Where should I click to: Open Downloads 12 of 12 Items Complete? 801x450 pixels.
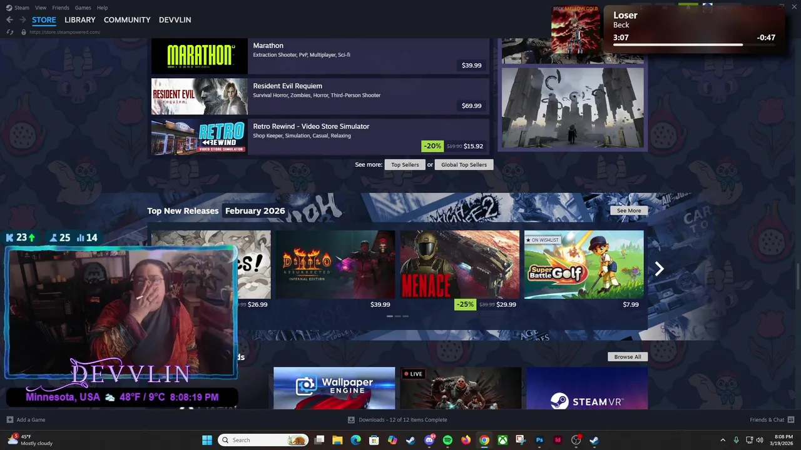(x=403, y=419)
